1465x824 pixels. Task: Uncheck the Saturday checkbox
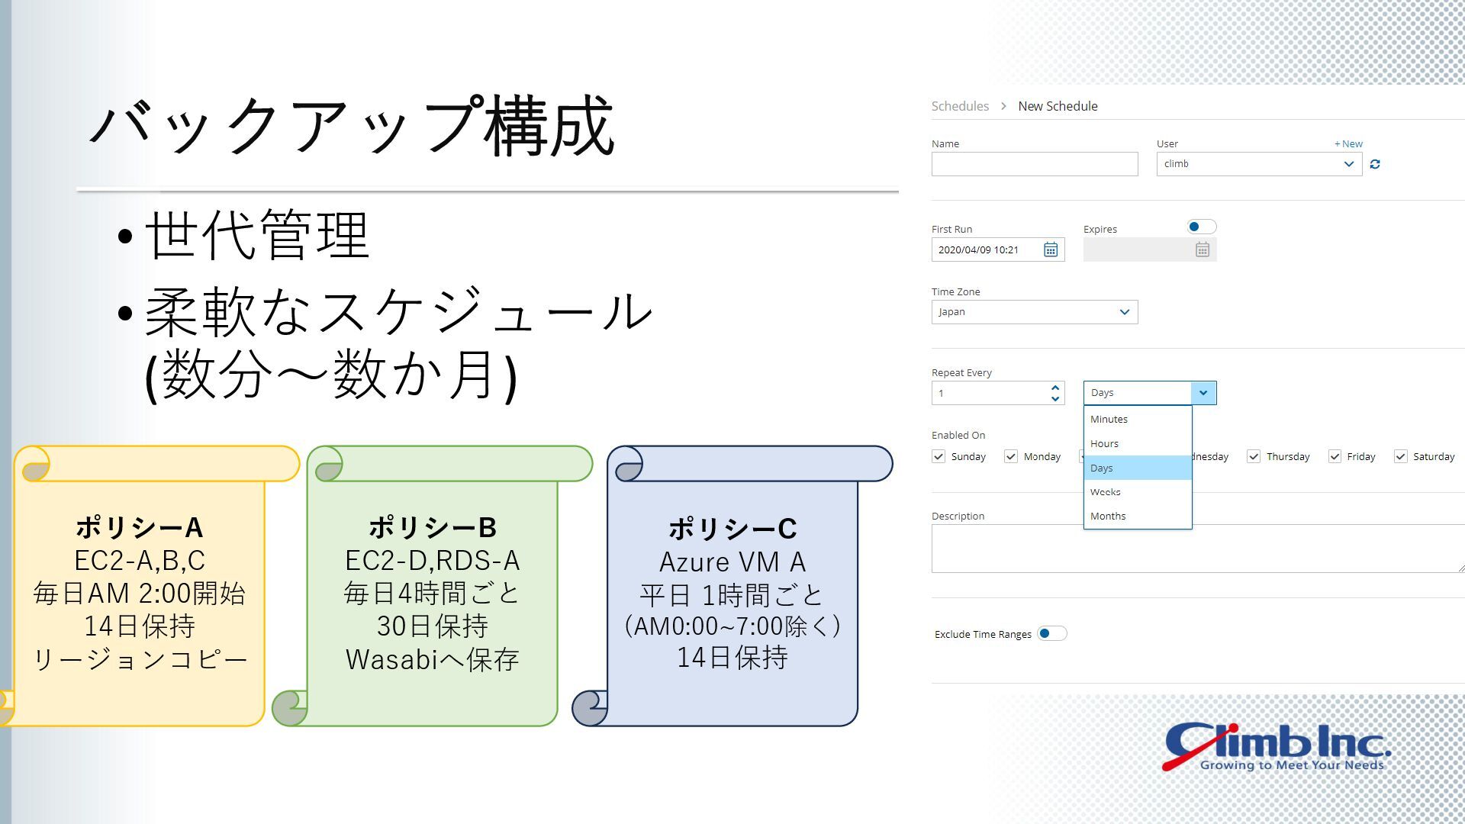pos(1400,456)
